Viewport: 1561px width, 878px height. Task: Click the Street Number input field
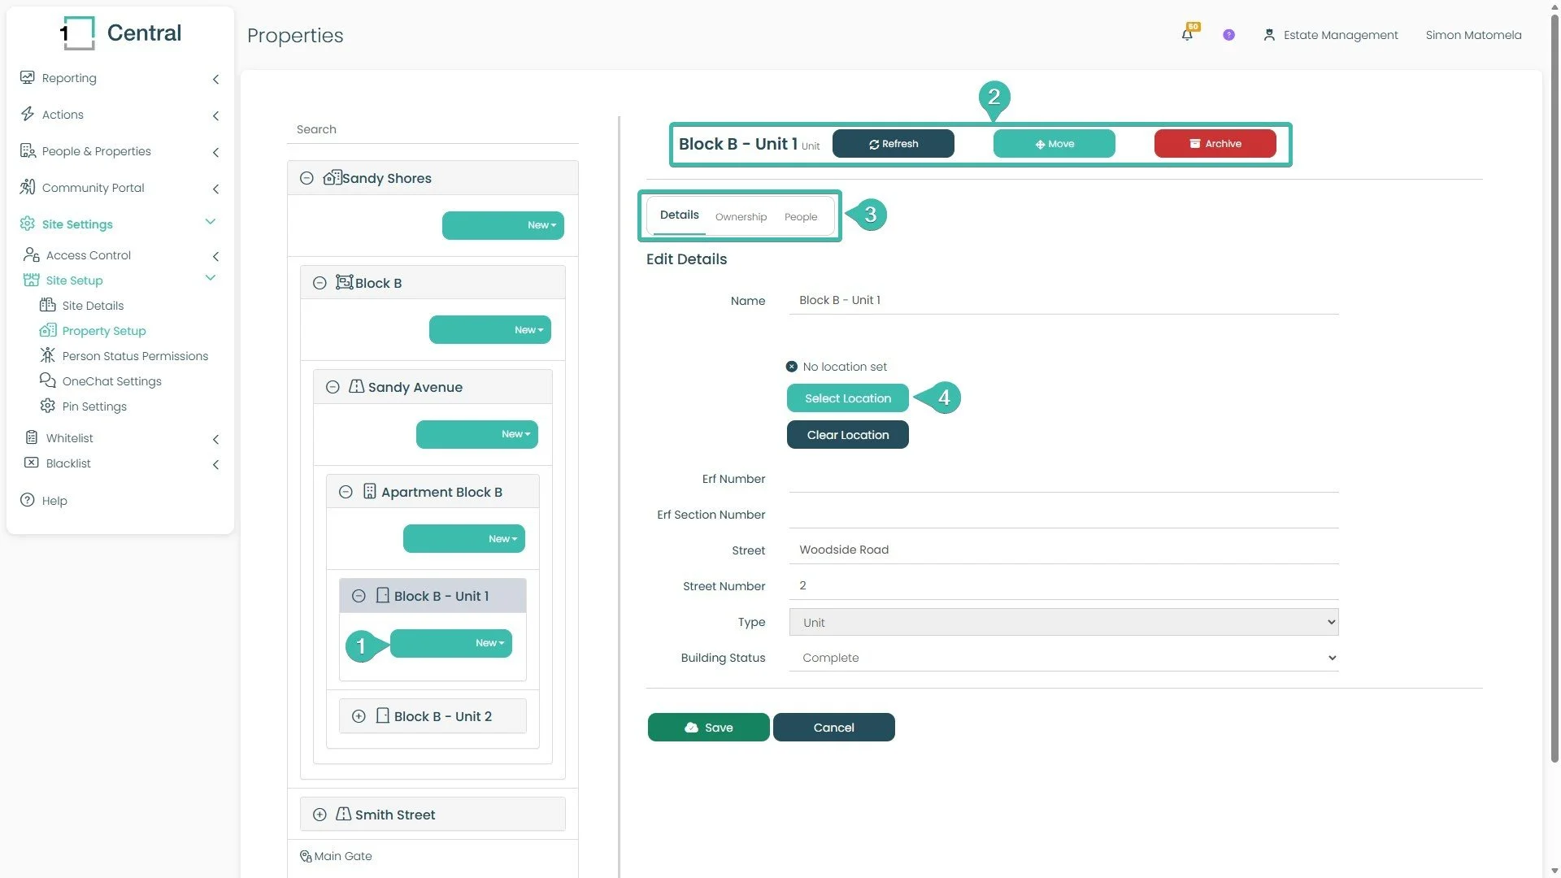[x=1063, y=585]
